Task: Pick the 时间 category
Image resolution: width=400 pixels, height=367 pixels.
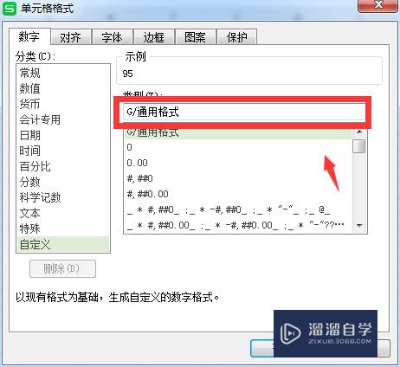Action: point(63,151)
